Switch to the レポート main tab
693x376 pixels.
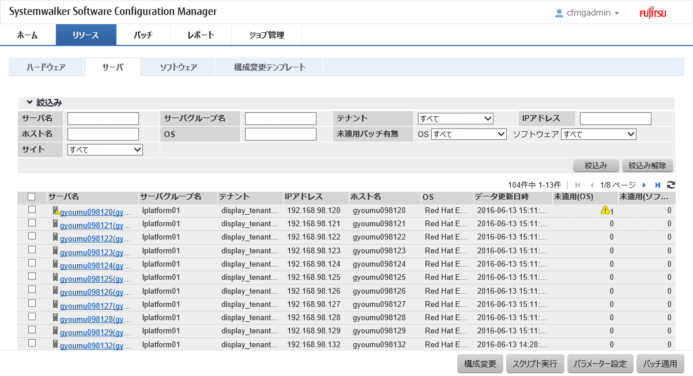[x=201, y=35]
